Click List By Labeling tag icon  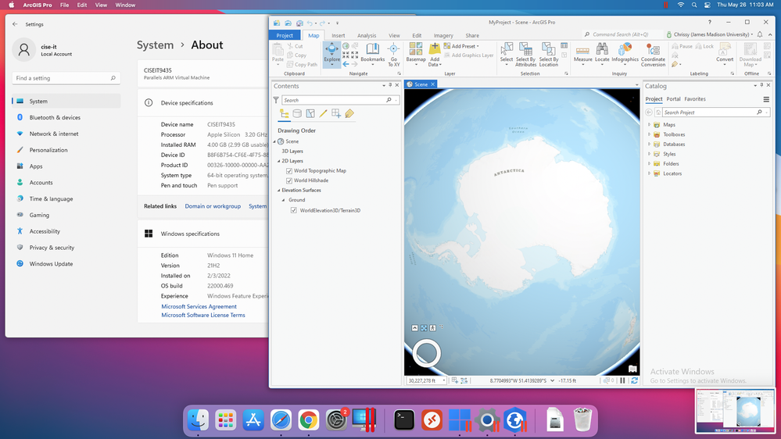click(x=349, y=114)
